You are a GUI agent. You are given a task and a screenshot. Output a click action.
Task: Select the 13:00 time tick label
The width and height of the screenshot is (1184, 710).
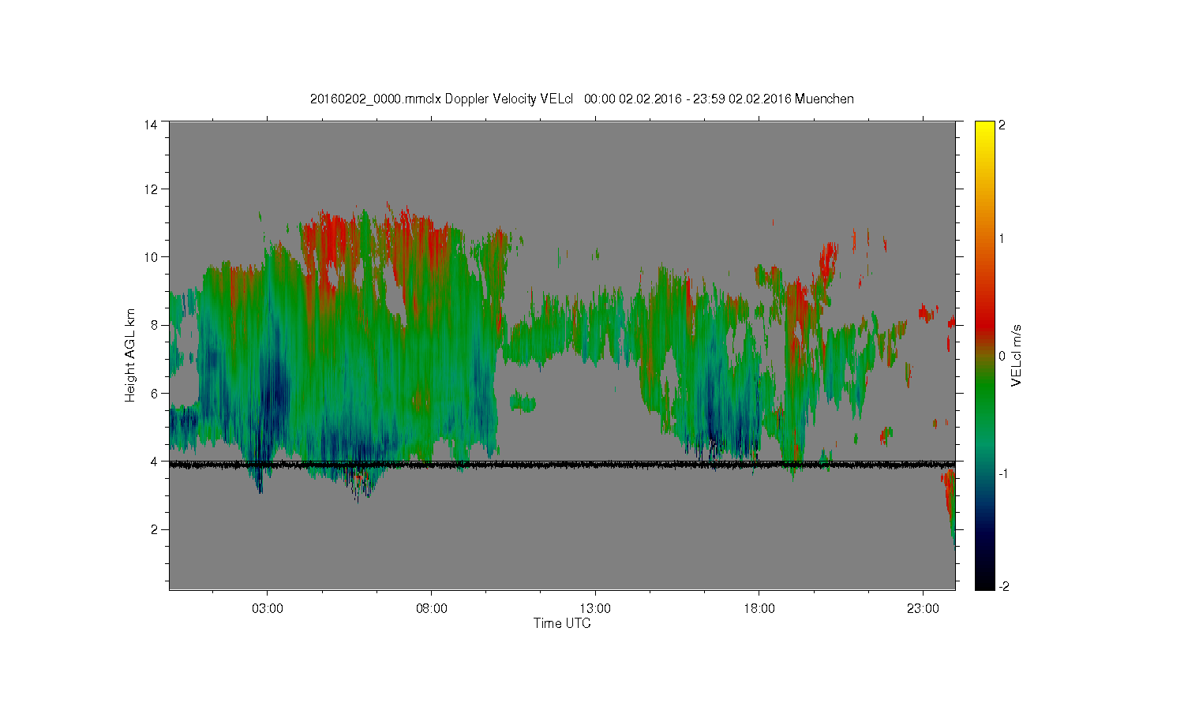tap(595, 609)
